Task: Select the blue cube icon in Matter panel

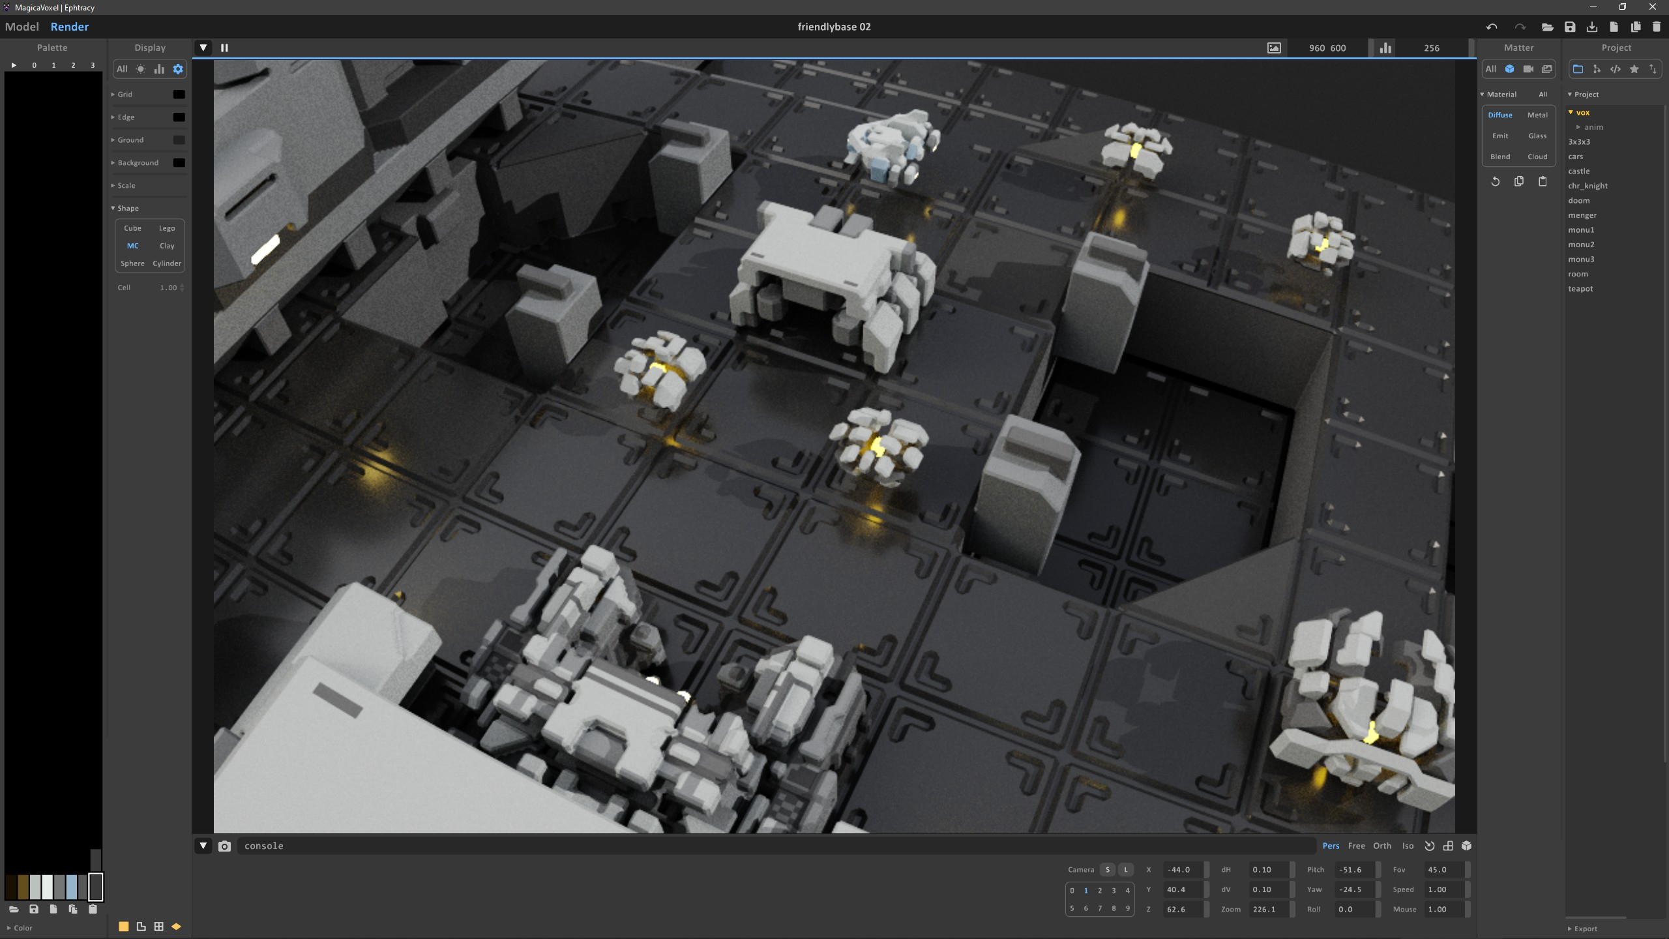Action: pos(1510,69)
